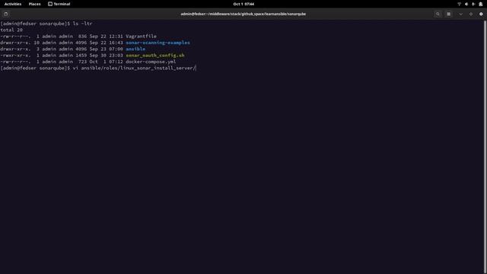
Task: Click the sonar_oauth_config.sh file name
Action: [x=155, y=56]
